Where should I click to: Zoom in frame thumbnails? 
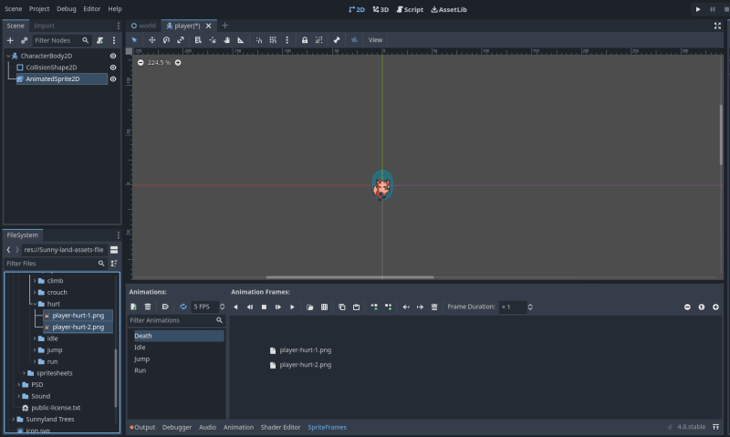point(715,307)
